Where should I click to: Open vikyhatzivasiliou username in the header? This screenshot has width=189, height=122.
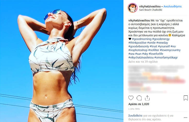point(150,6)
